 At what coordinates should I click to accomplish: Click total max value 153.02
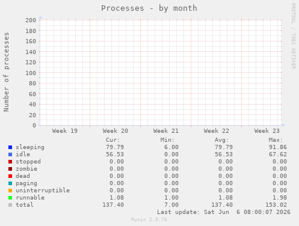(276, 205)
